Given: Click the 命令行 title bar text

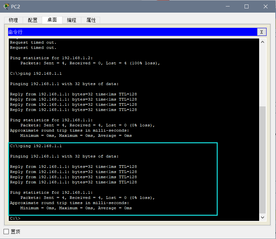Looking at the screenshot, I should (x=16, y=32).
